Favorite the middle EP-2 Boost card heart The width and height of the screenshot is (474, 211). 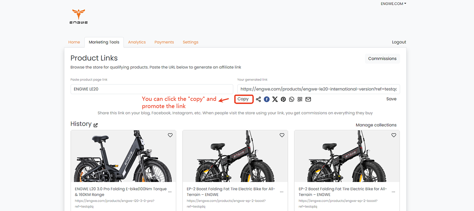282,136
